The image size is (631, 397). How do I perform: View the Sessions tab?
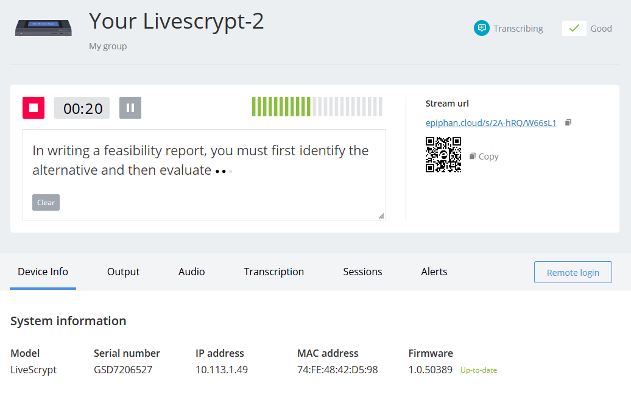click(x=362, y=272)
